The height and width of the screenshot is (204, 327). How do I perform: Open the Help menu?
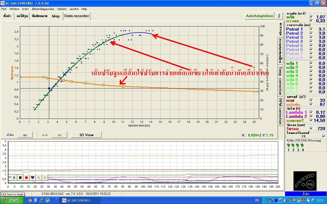coord(84,9)
